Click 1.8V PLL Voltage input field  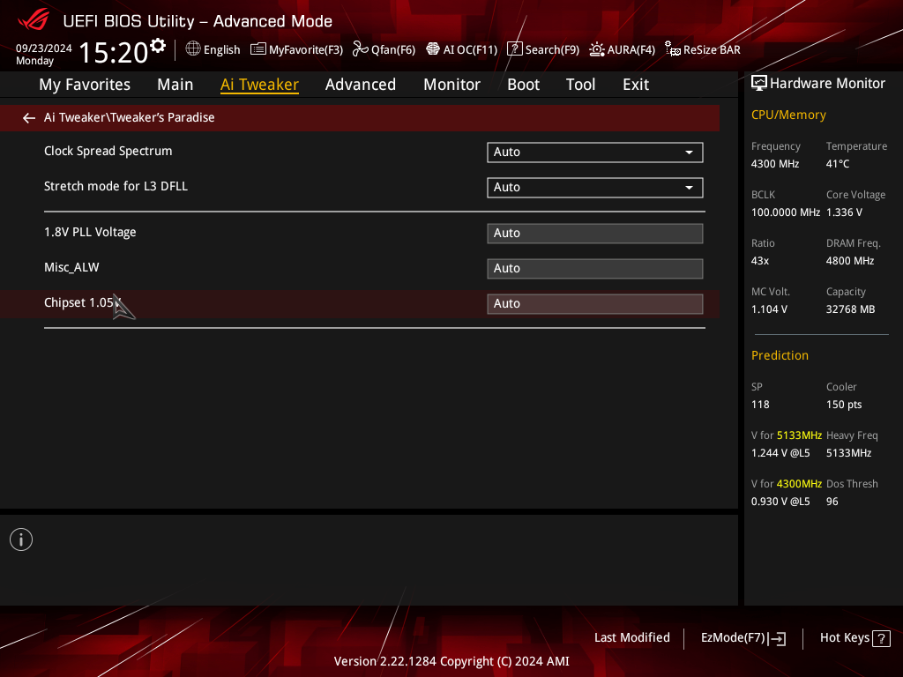[595, 233]
